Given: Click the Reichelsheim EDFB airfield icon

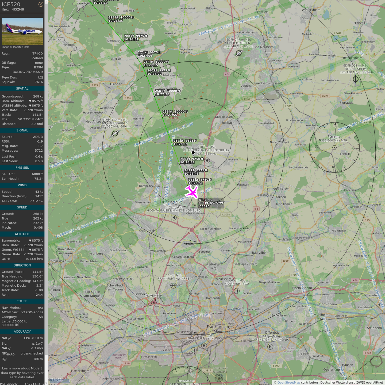Looking at the screenshot, I should pyautogui.click(x=356, y=79).
